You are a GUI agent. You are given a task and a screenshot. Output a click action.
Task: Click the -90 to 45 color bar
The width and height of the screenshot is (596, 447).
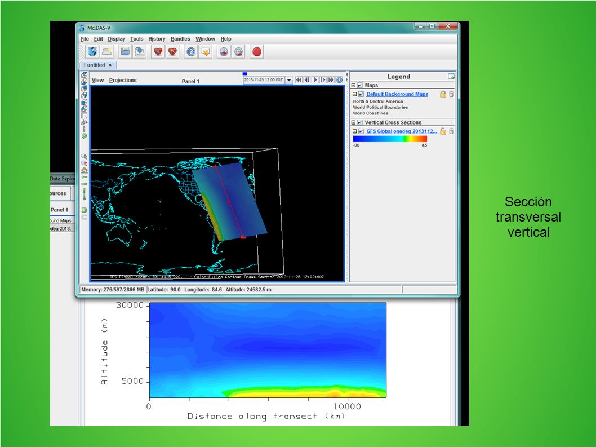click(x=390, y=139)
